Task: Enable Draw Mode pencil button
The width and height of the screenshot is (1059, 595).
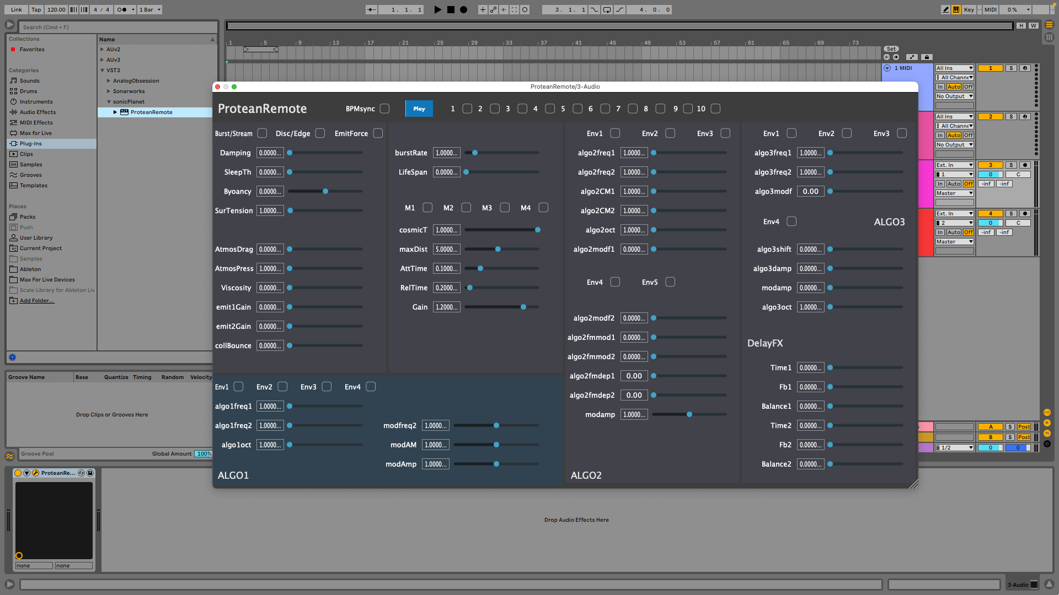Action: point(946,9)
